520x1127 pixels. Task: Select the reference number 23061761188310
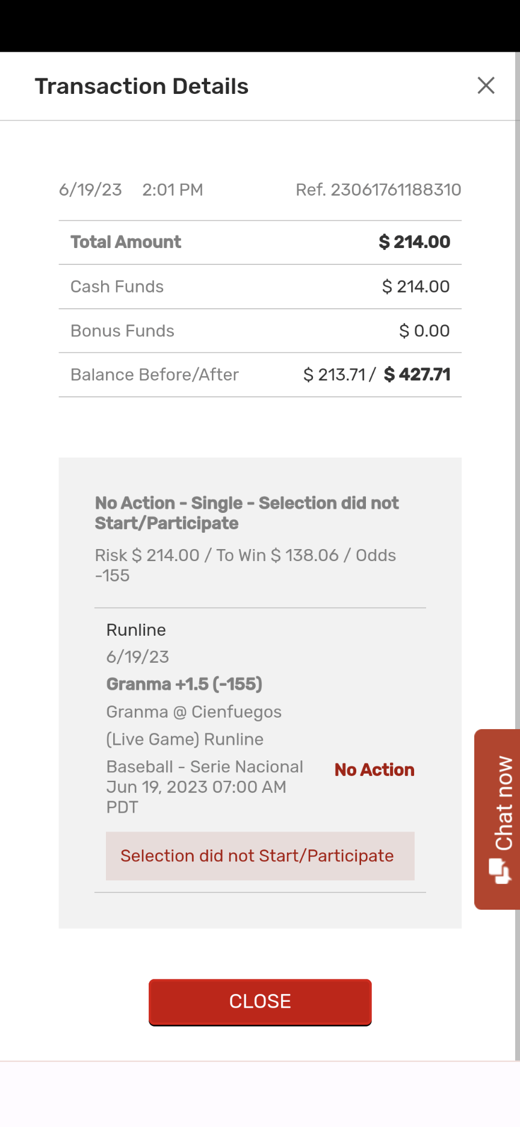[395, 190]
